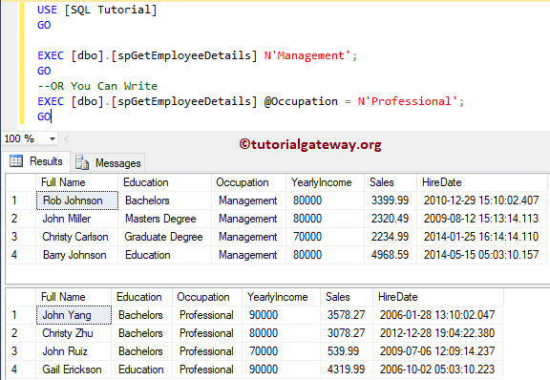Open the 100 % zoom dropdown

[53, 138]
